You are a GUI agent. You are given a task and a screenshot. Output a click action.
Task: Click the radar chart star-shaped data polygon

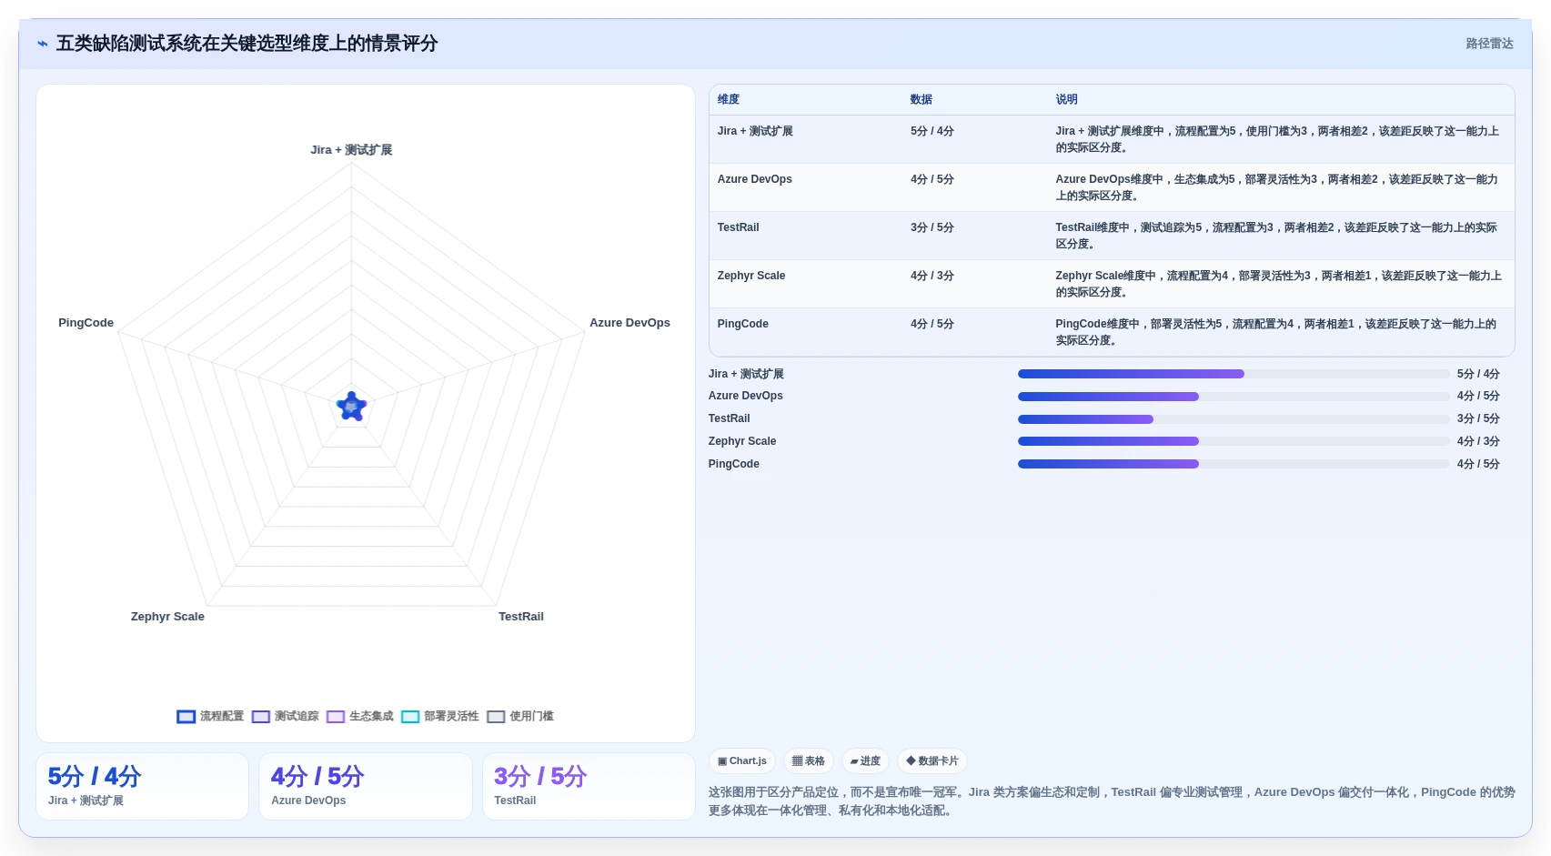352,407
